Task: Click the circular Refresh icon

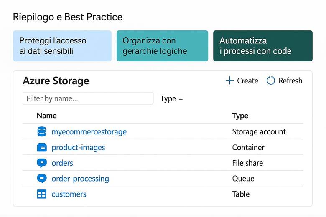Action: tap(271, 81)
